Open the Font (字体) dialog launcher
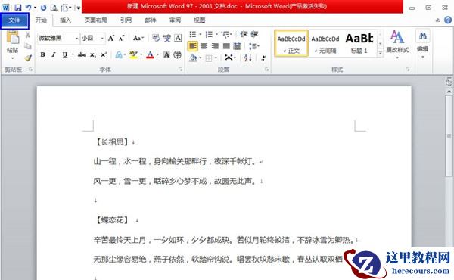454x280 pixels. point(180,70)
